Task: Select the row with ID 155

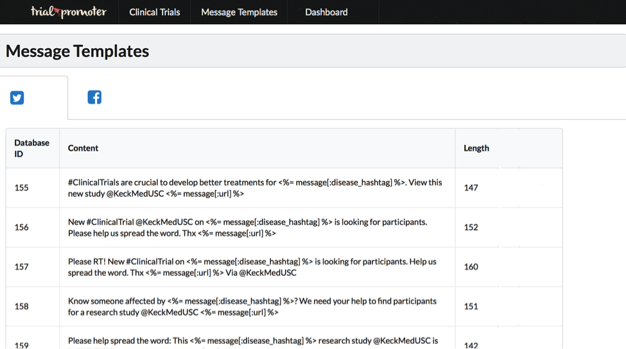Action: (x=22, y=188)
